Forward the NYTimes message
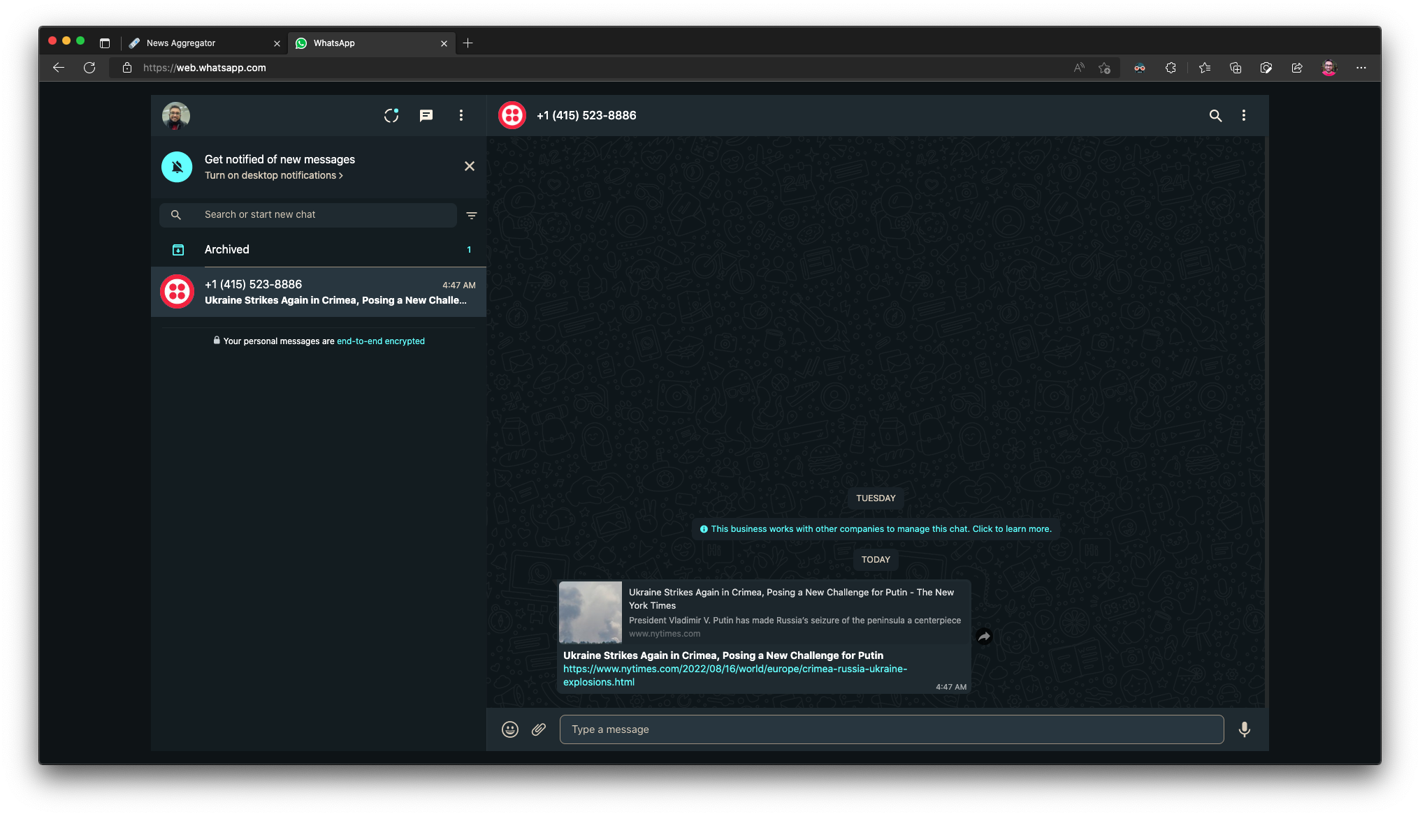Image resolution: width=1420 pixels, height=816 pixels. pos(984,636)
